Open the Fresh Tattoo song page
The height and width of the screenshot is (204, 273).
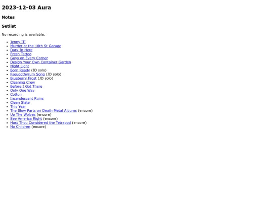point(21,54)
